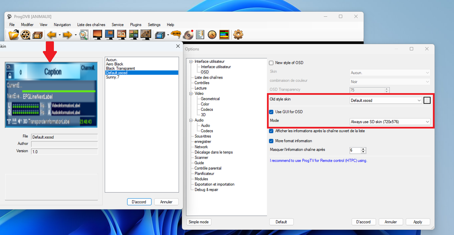Increase Masquer l'information value with up arrow
454x235 pixels.
[364, 149]
